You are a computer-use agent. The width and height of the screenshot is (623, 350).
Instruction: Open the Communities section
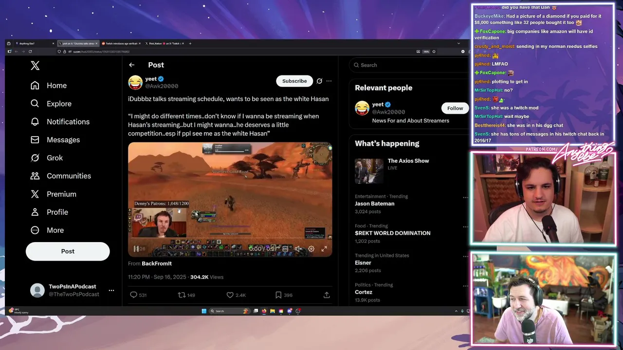61,176
